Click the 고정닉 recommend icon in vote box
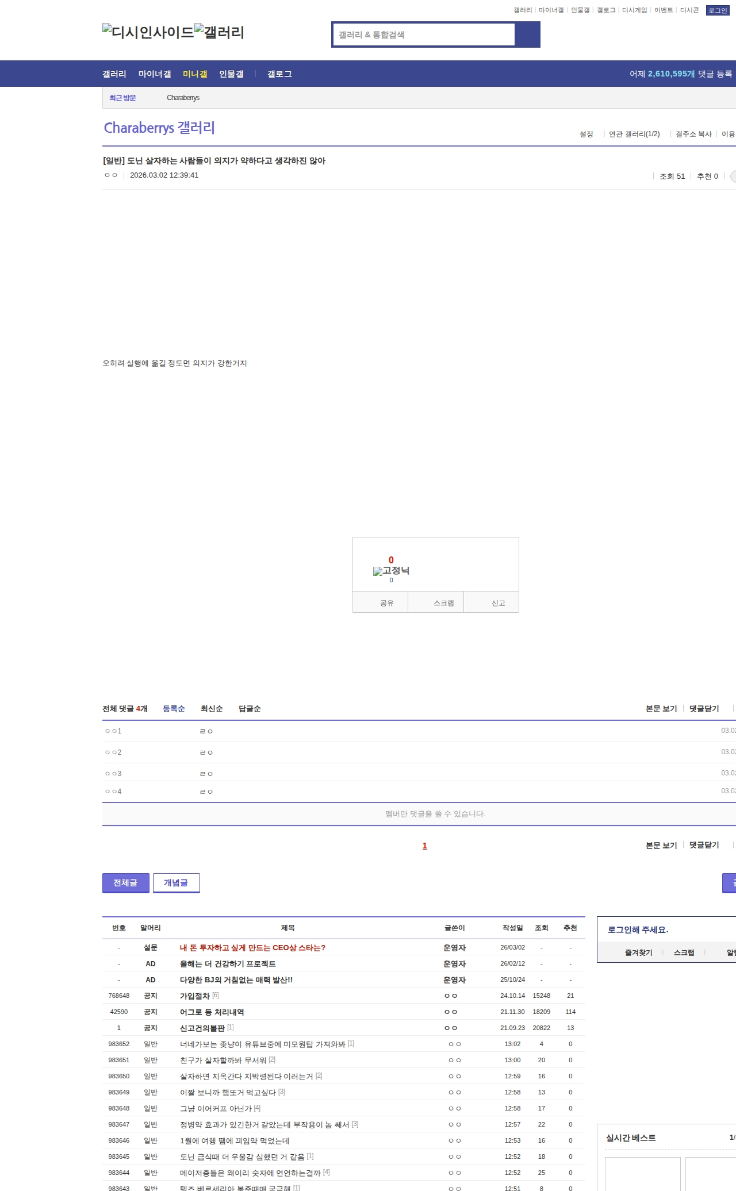The height and width of the screenshot is (1191, 736). pos(391,571)
